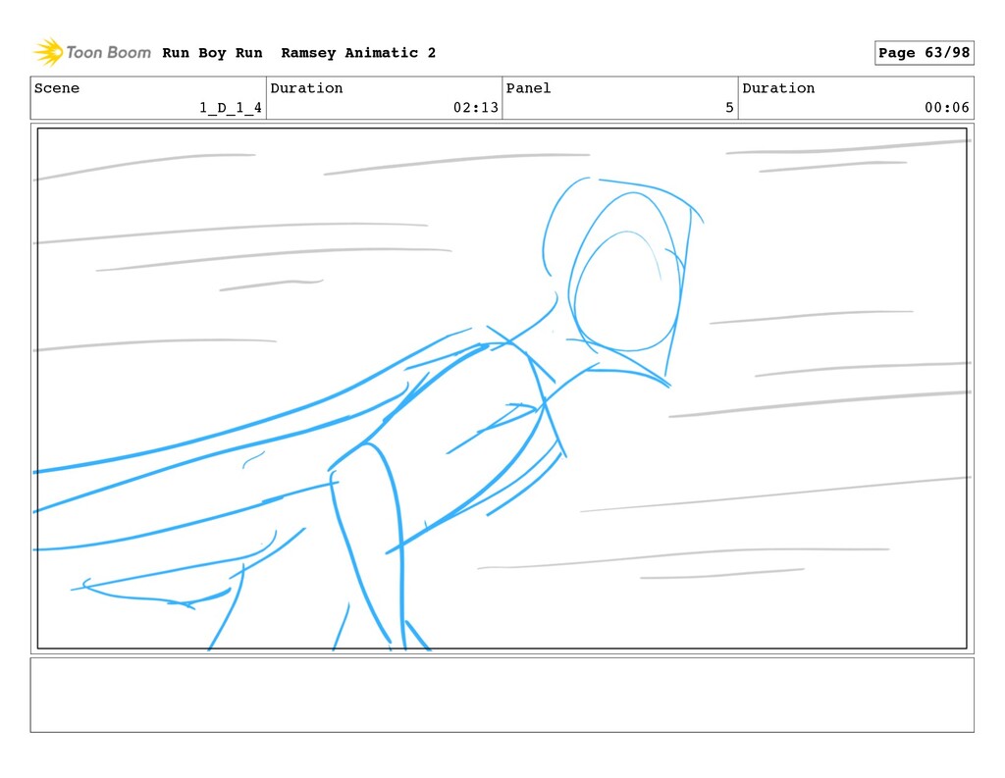
Task: Select the 'Run Boy Run' project title
Action: pos(212,53)
